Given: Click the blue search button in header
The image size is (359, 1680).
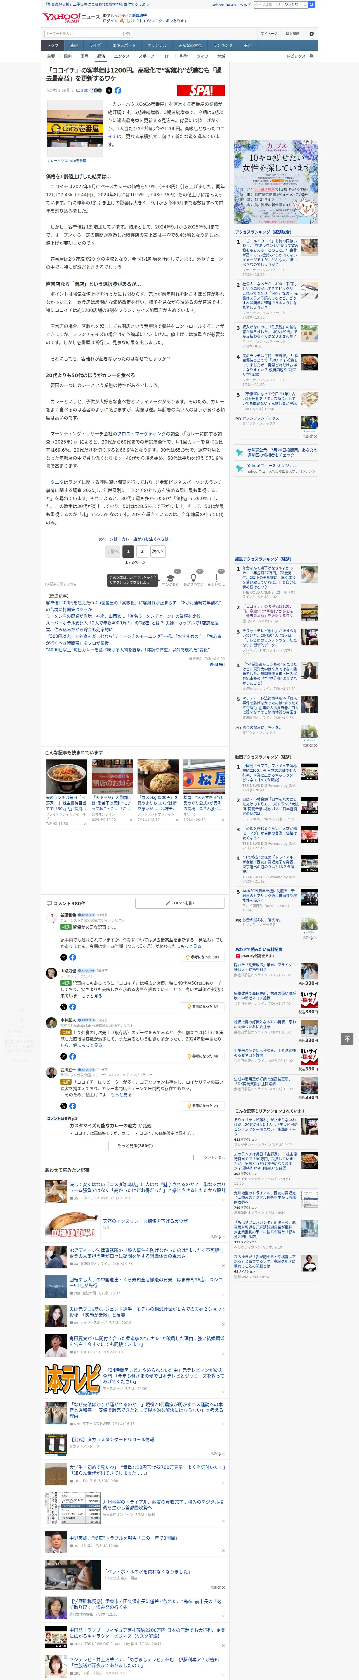Looking at the screenshot, I should pos(311,4).
